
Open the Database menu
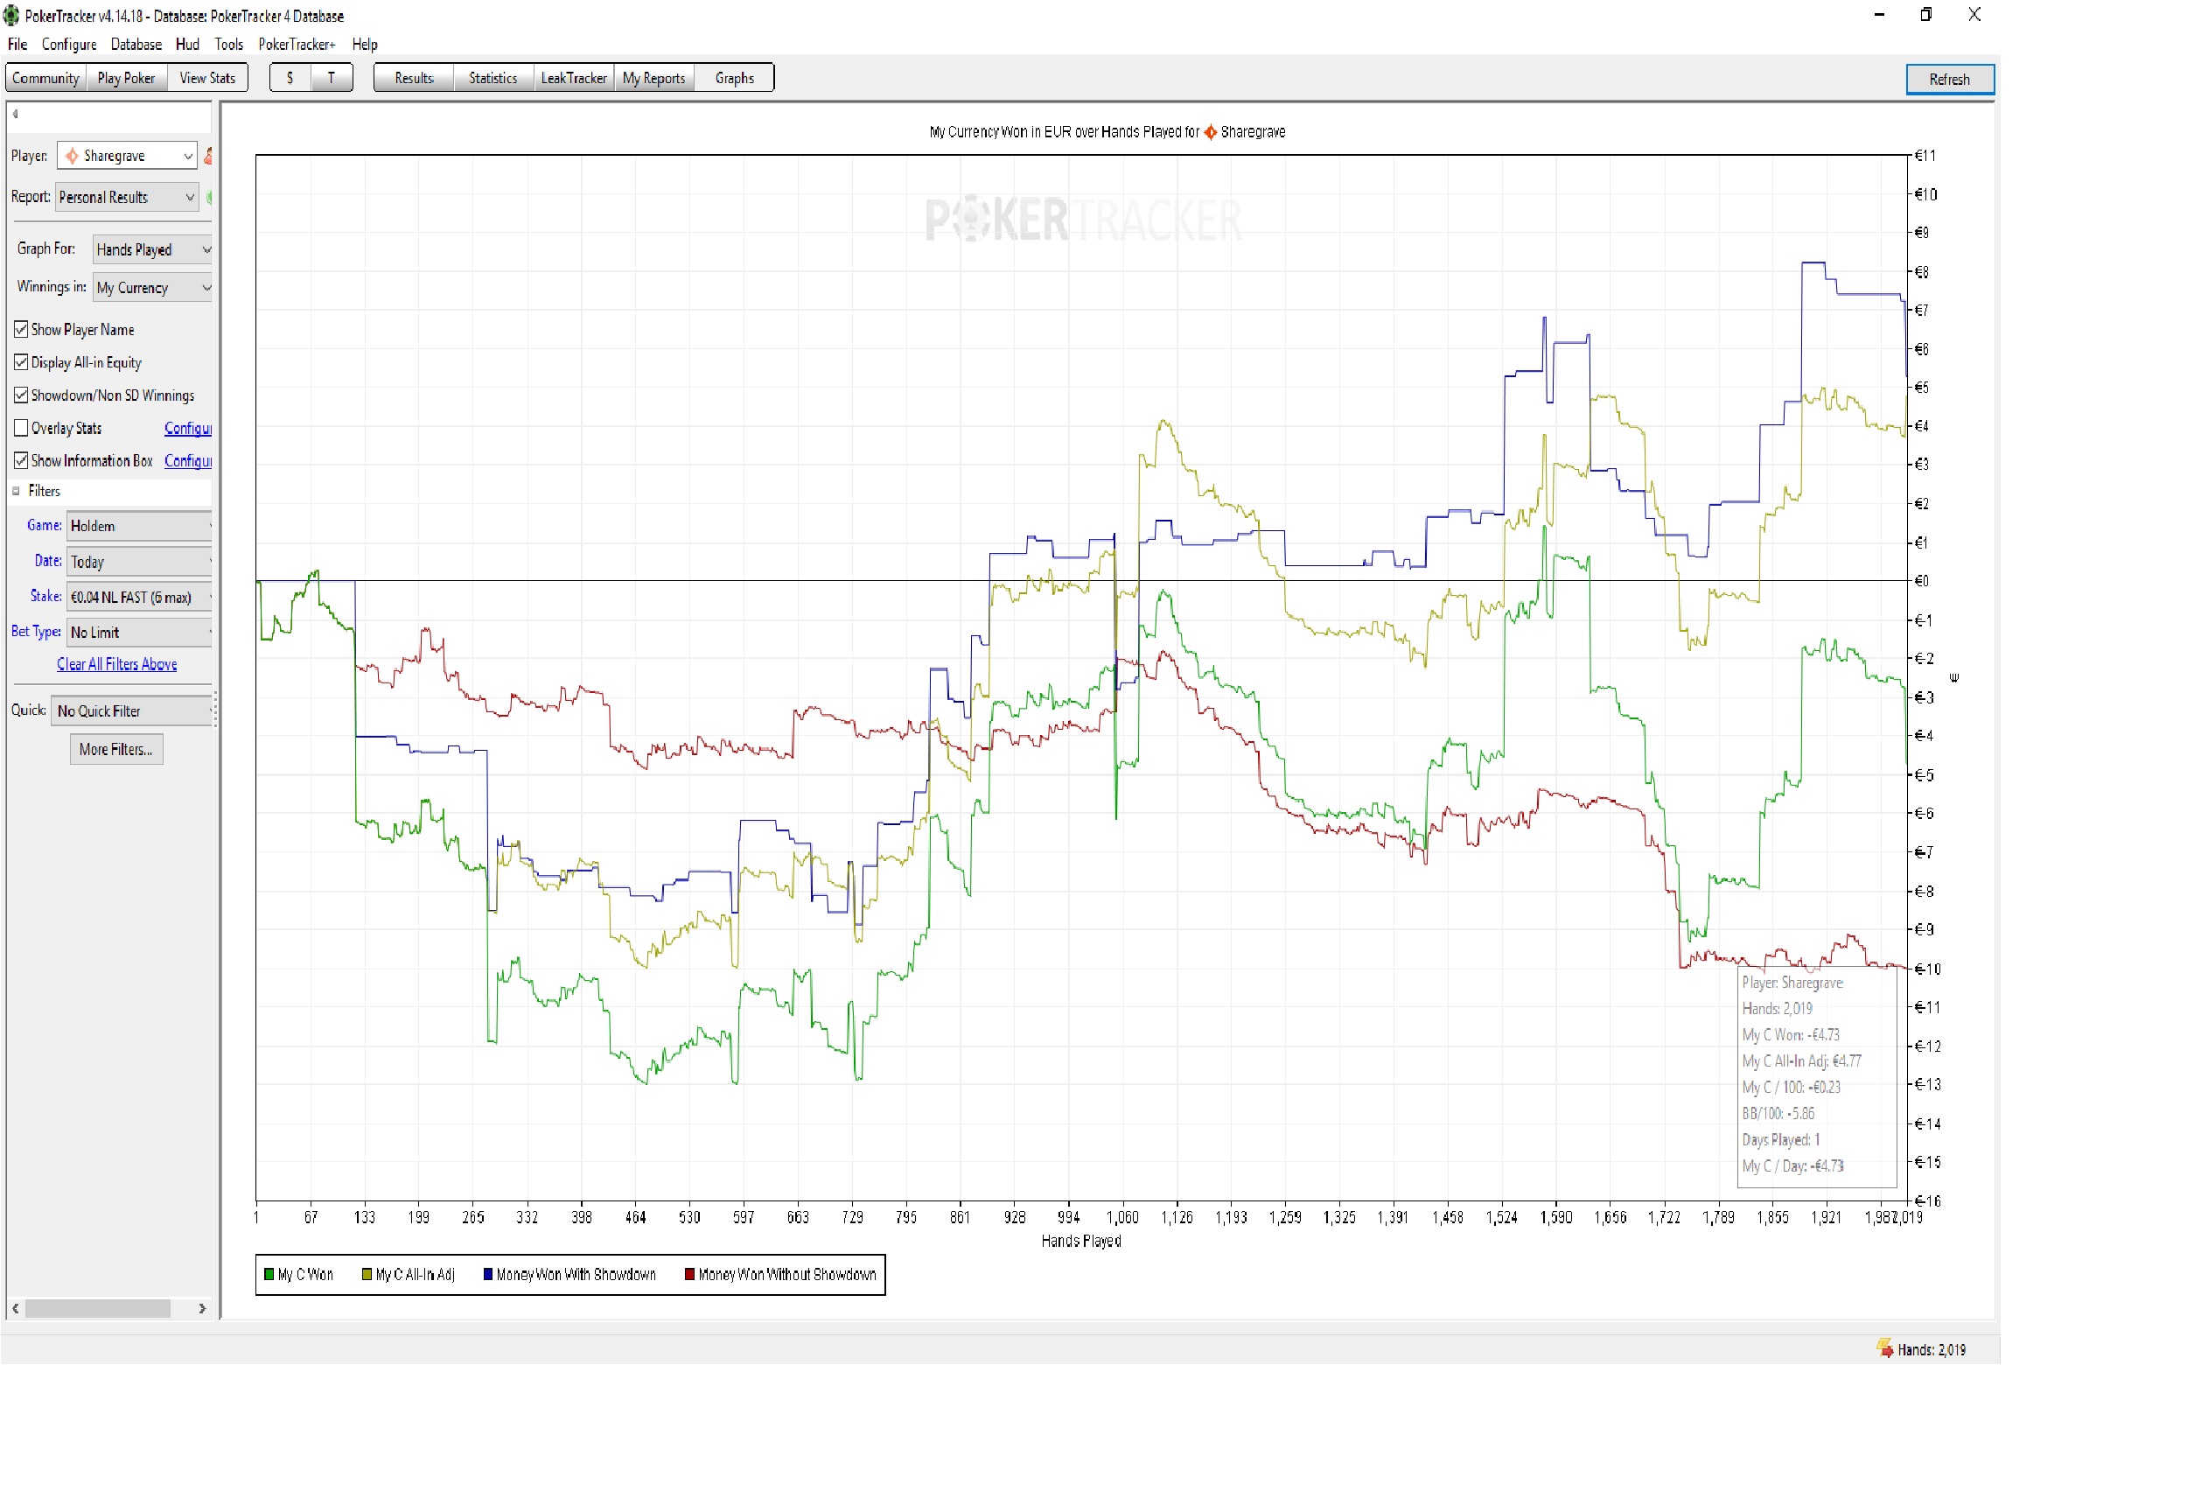(136, 44)
